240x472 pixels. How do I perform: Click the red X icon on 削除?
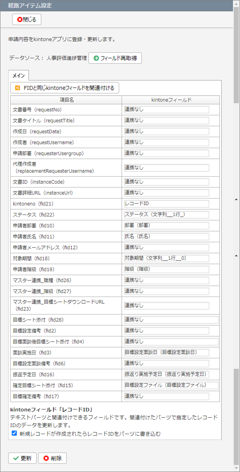46,458
